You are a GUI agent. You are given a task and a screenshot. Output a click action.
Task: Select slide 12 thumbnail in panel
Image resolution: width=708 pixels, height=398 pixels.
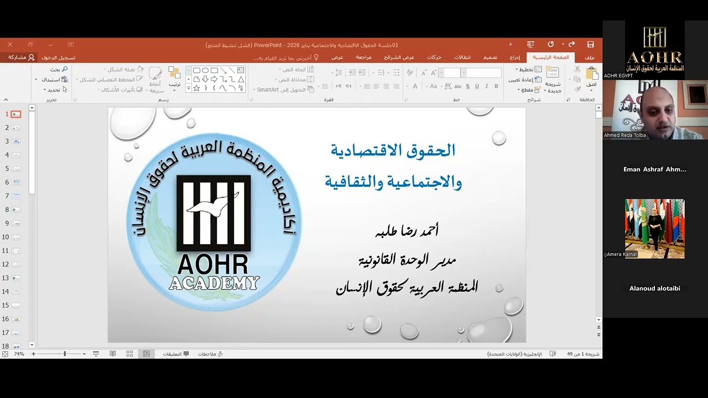[16, 264]
